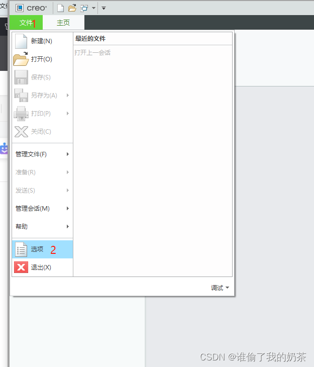
Task: Click the 打开(O) folder icon in menu
Action: pos(21,59)
